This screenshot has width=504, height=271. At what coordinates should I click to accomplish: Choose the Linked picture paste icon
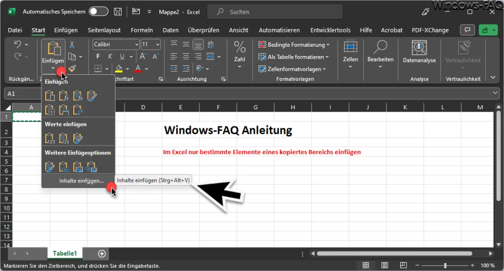click(x=92, y=167)
